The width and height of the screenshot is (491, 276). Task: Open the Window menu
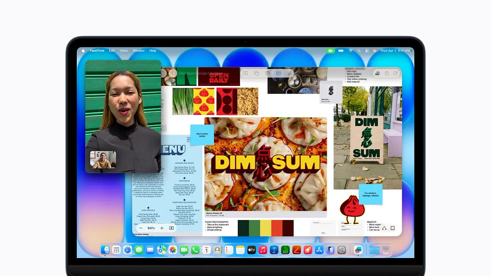click(139, 50)
